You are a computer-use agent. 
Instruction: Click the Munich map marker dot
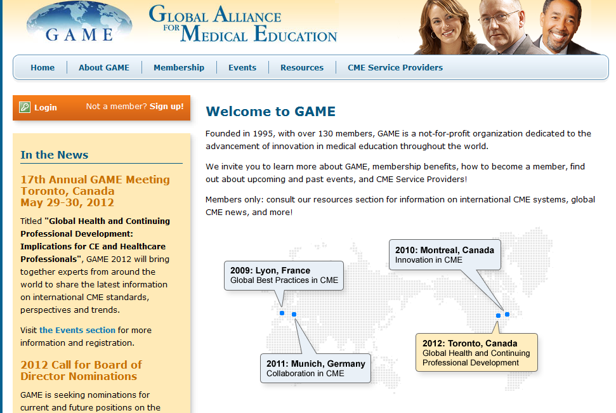pyautogui.click(x=294, y=314)
